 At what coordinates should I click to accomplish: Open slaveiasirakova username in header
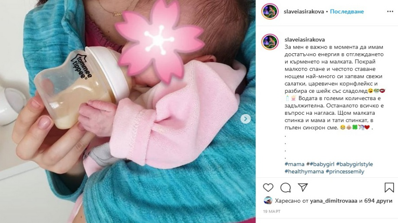[304, 12]
